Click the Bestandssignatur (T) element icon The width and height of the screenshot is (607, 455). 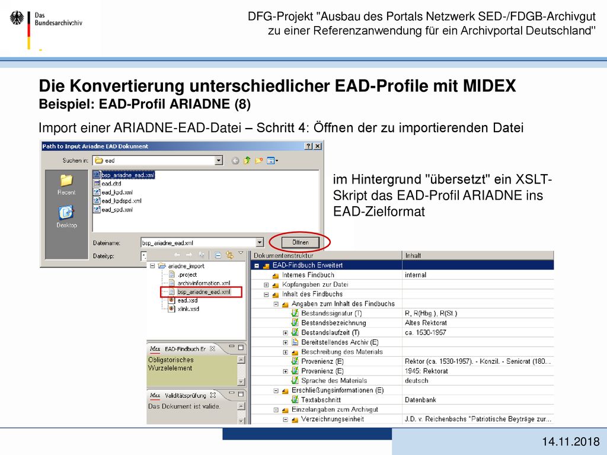tap(295, 313)
